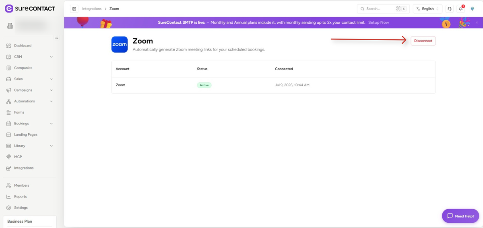Open Reports menu item
This screenshot has height=228, width=483.
click(x=21, y=197)
